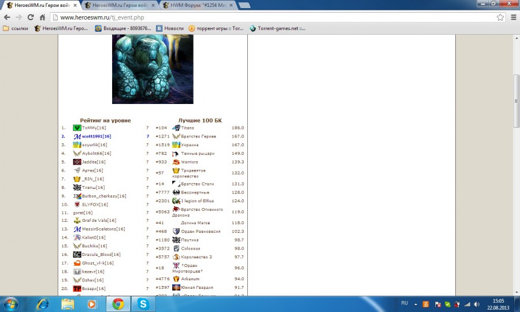Open player goret[16] profile

[83, 213]
